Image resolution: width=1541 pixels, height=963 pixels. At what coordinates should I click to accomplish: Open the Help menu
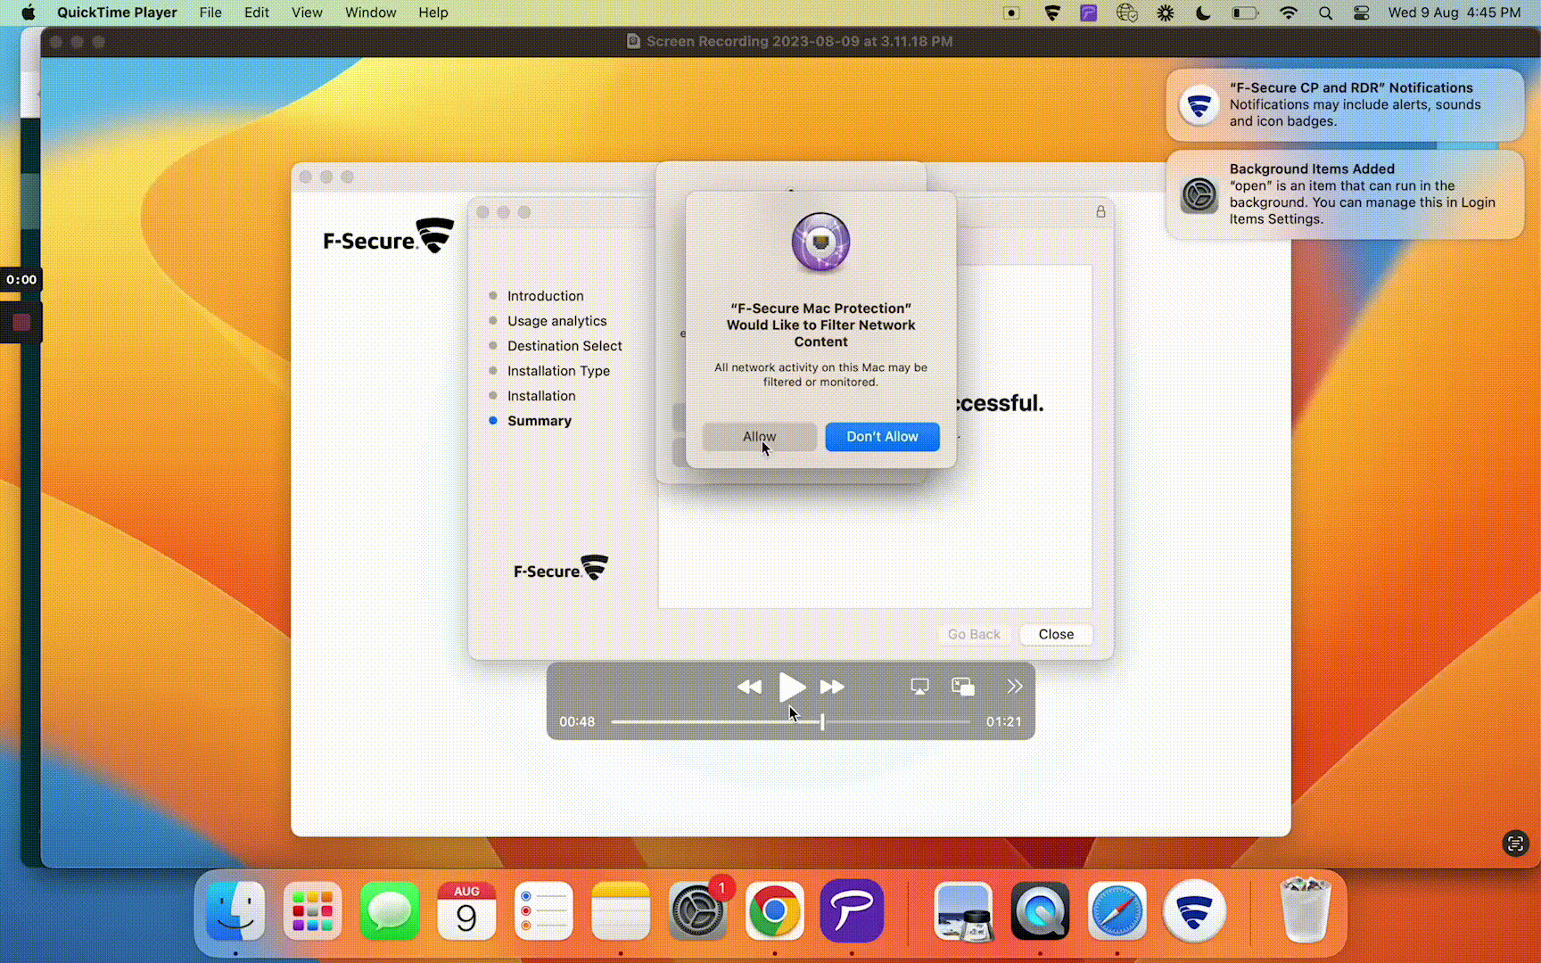(x=433, y=12)
